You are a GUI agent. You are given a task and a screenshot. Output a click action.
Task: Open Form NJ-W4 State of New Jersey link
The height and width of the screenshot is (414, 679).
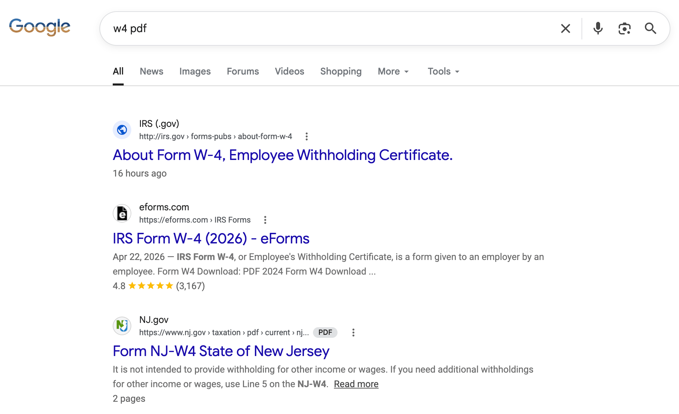click(221, 351)
